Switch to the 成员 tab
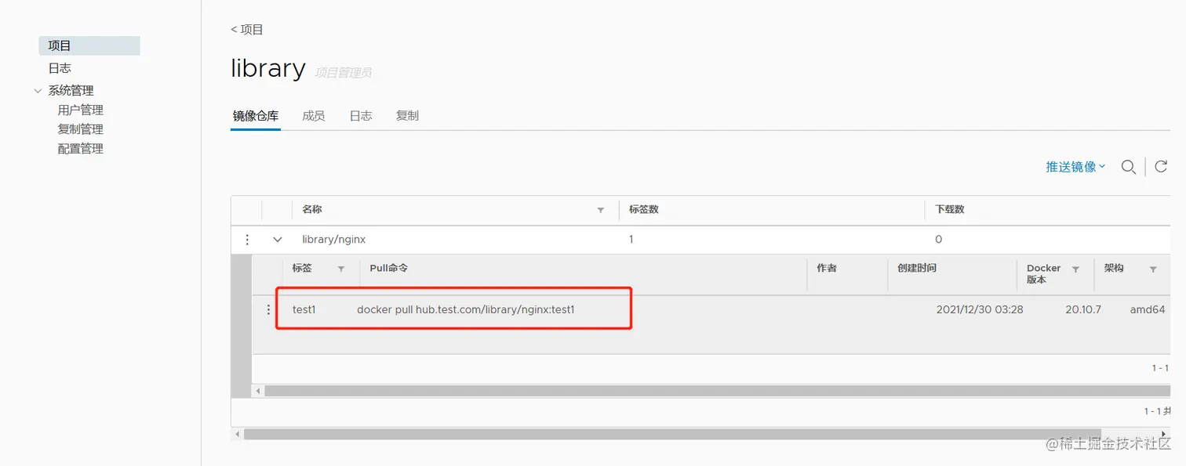Screen dimensions: 1186x466 click(x=314, y=116)
